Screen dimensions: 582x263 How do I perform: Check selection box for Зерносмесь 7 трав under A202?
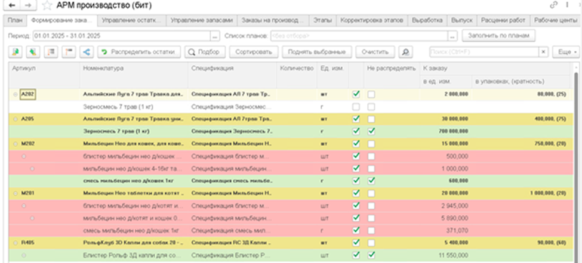(x=356, y=107)
